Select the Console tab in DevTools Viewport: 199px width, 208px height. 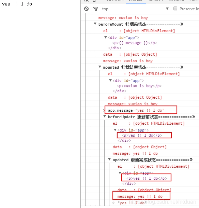click(x=136, y=1)
